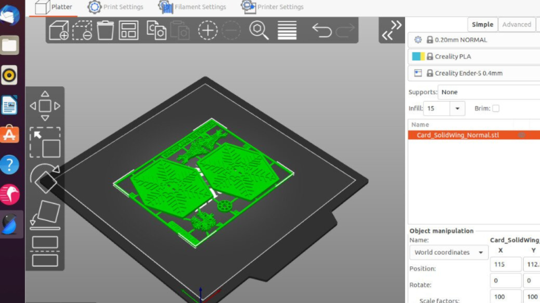Switch to the Advanced tab

(516, 24)
